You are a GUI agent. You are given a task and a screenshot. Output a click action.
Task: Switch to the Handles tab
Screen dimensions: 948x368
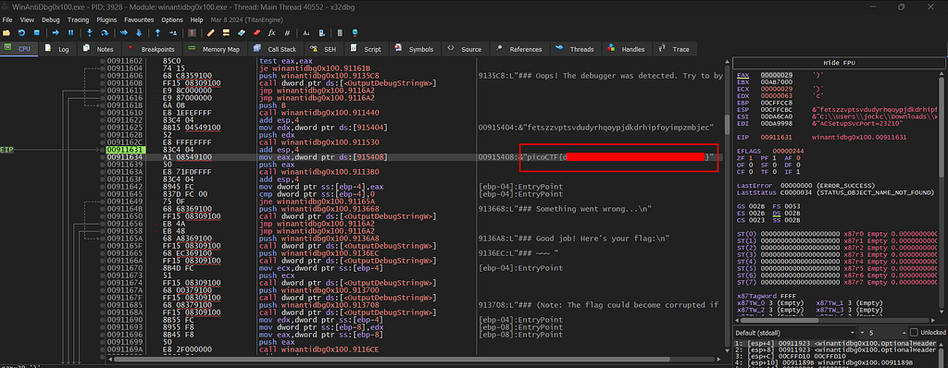[627, 49]
